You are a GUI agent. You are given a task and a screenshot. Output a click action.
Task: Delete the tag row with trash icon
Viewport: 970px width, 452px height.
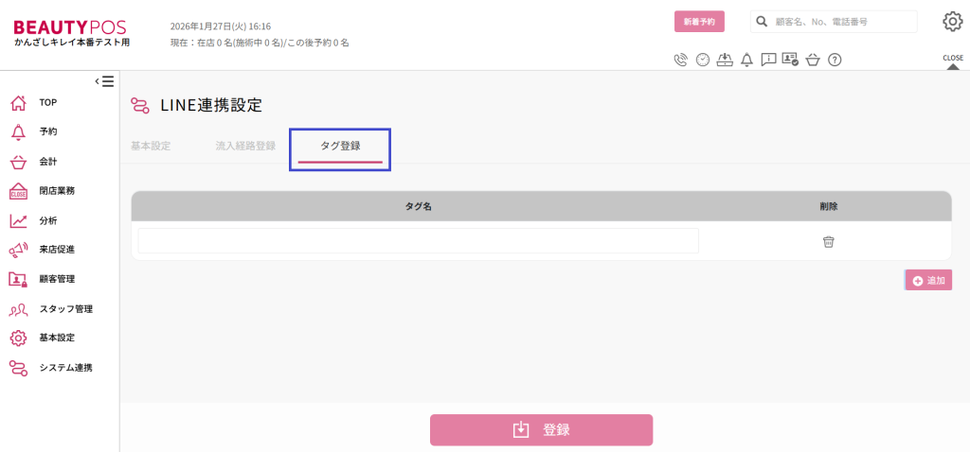tap(829, 241)
